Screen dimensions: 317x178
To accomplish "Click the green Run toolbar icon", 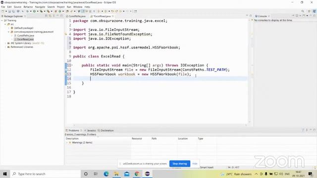I will (x=34, y=11).
